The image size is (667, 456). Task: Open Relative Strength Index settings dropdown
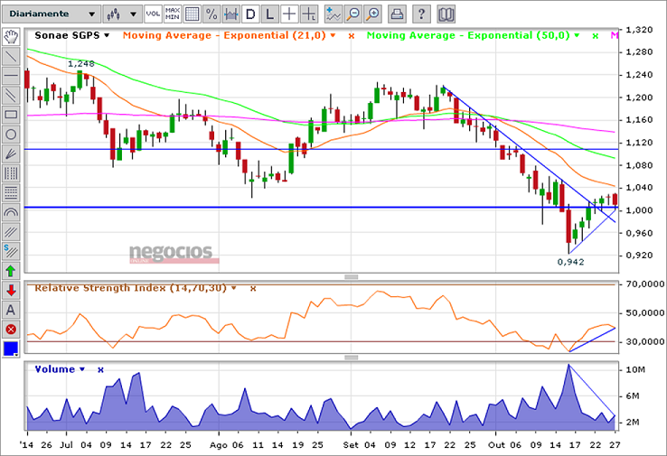coord(233,288)
